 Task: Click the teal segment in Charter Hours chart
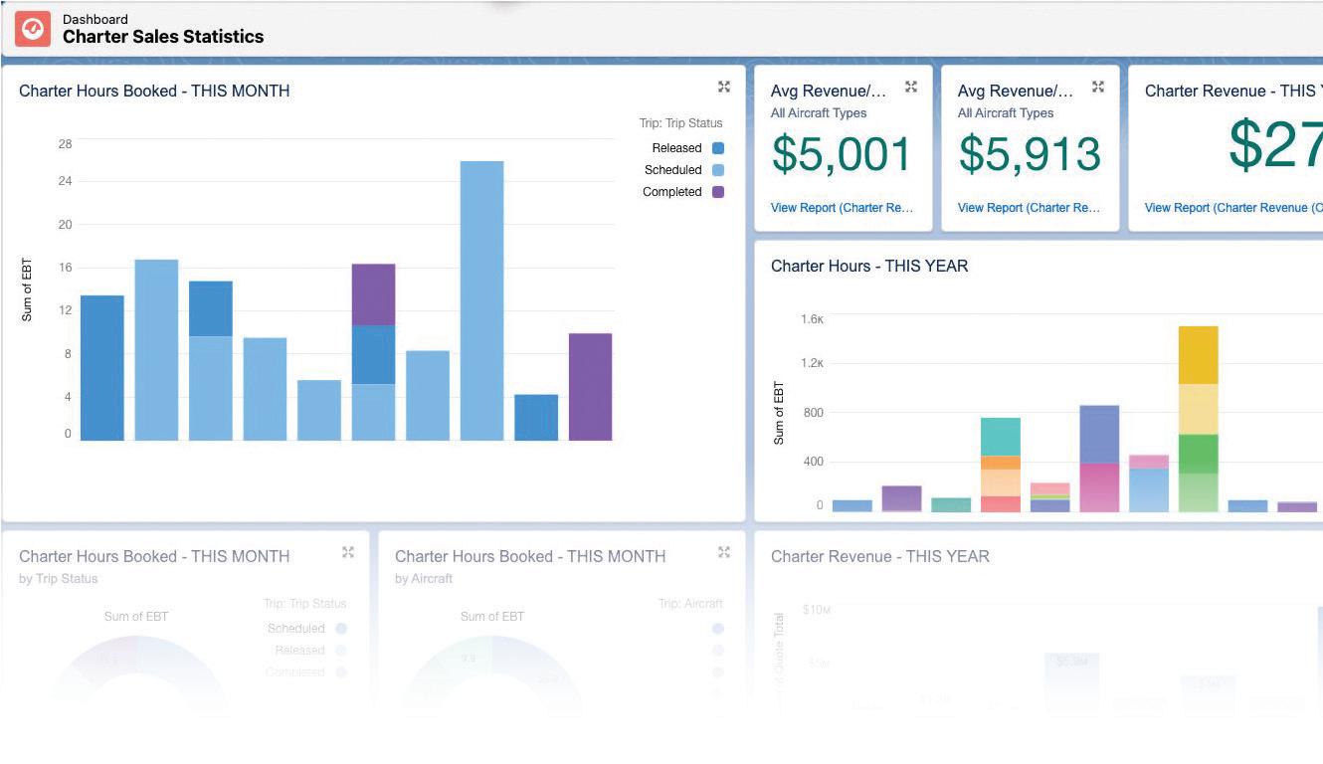coord(1000,437)
